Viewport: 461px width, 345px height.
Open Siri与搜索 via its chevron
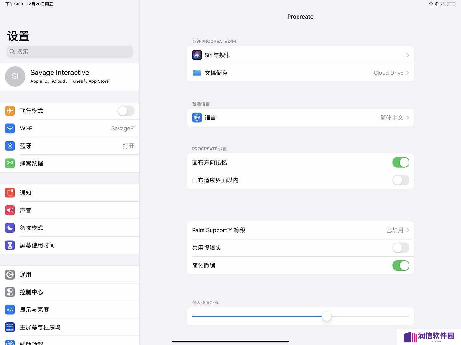pyautogui.click(x=408, y=55)
